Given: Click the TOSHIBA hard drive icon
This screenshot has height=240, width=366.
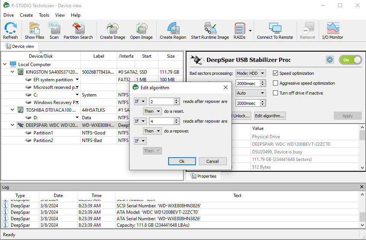Looking at the screenshot, I should (21, 110).
